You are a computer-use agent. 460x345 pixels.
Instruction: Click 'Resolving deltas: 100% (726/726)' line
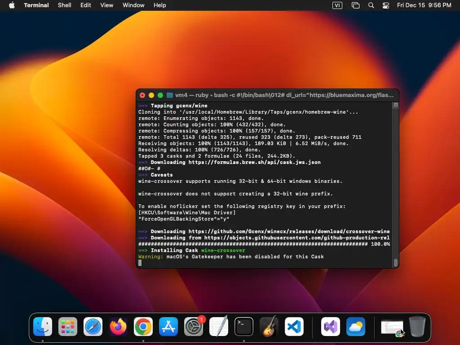[199, 150]
